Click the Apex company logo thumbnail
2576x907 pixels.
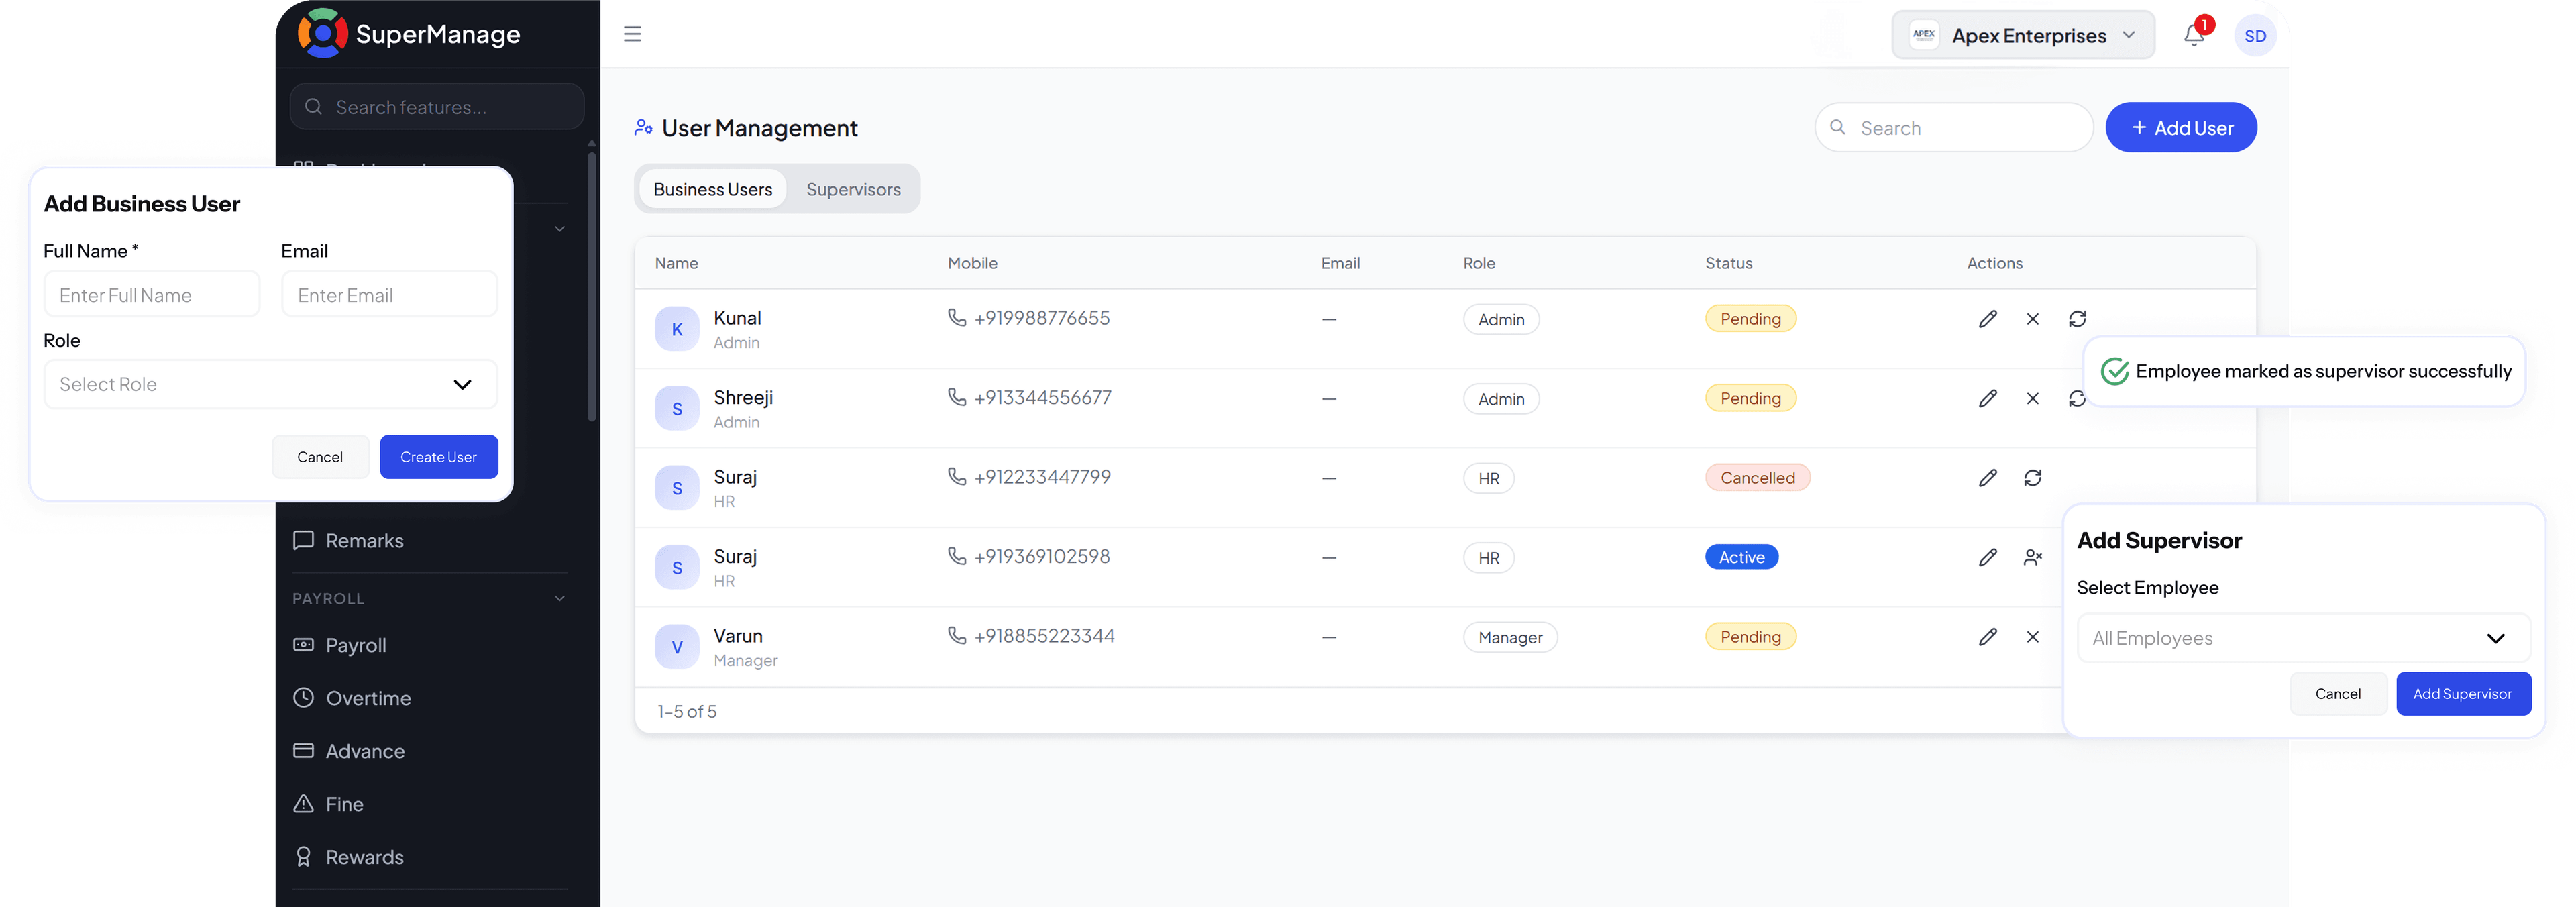click(1923, 35)
